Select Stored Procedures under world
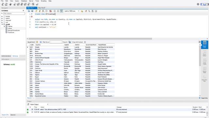 click(14, 30)
